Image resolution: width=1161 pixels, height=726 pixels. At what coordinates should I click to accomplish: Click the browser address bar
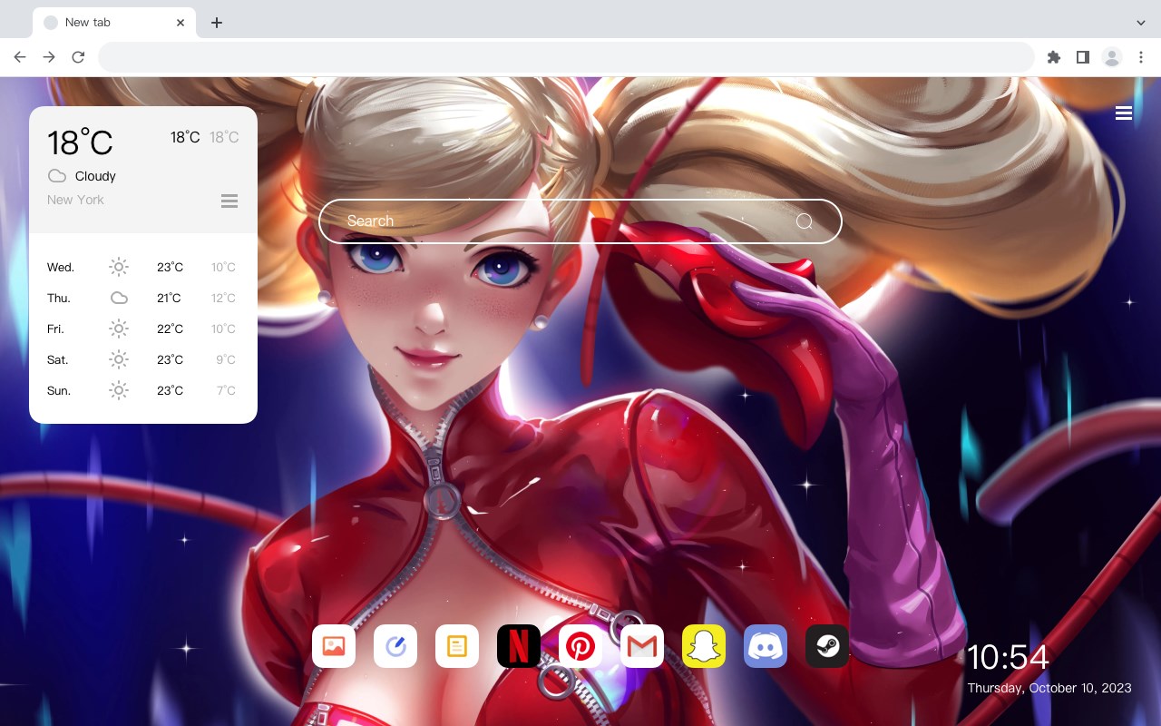point(566,57)
